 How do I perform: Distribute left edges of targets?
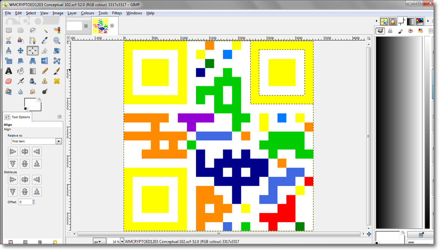tap(13, 179)
